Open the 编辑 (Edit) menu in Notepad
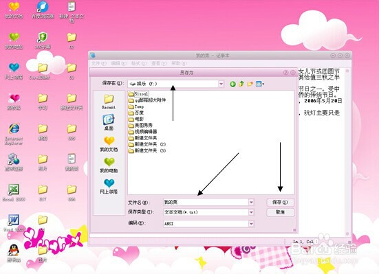379x274 pixels. pos(118,63)
